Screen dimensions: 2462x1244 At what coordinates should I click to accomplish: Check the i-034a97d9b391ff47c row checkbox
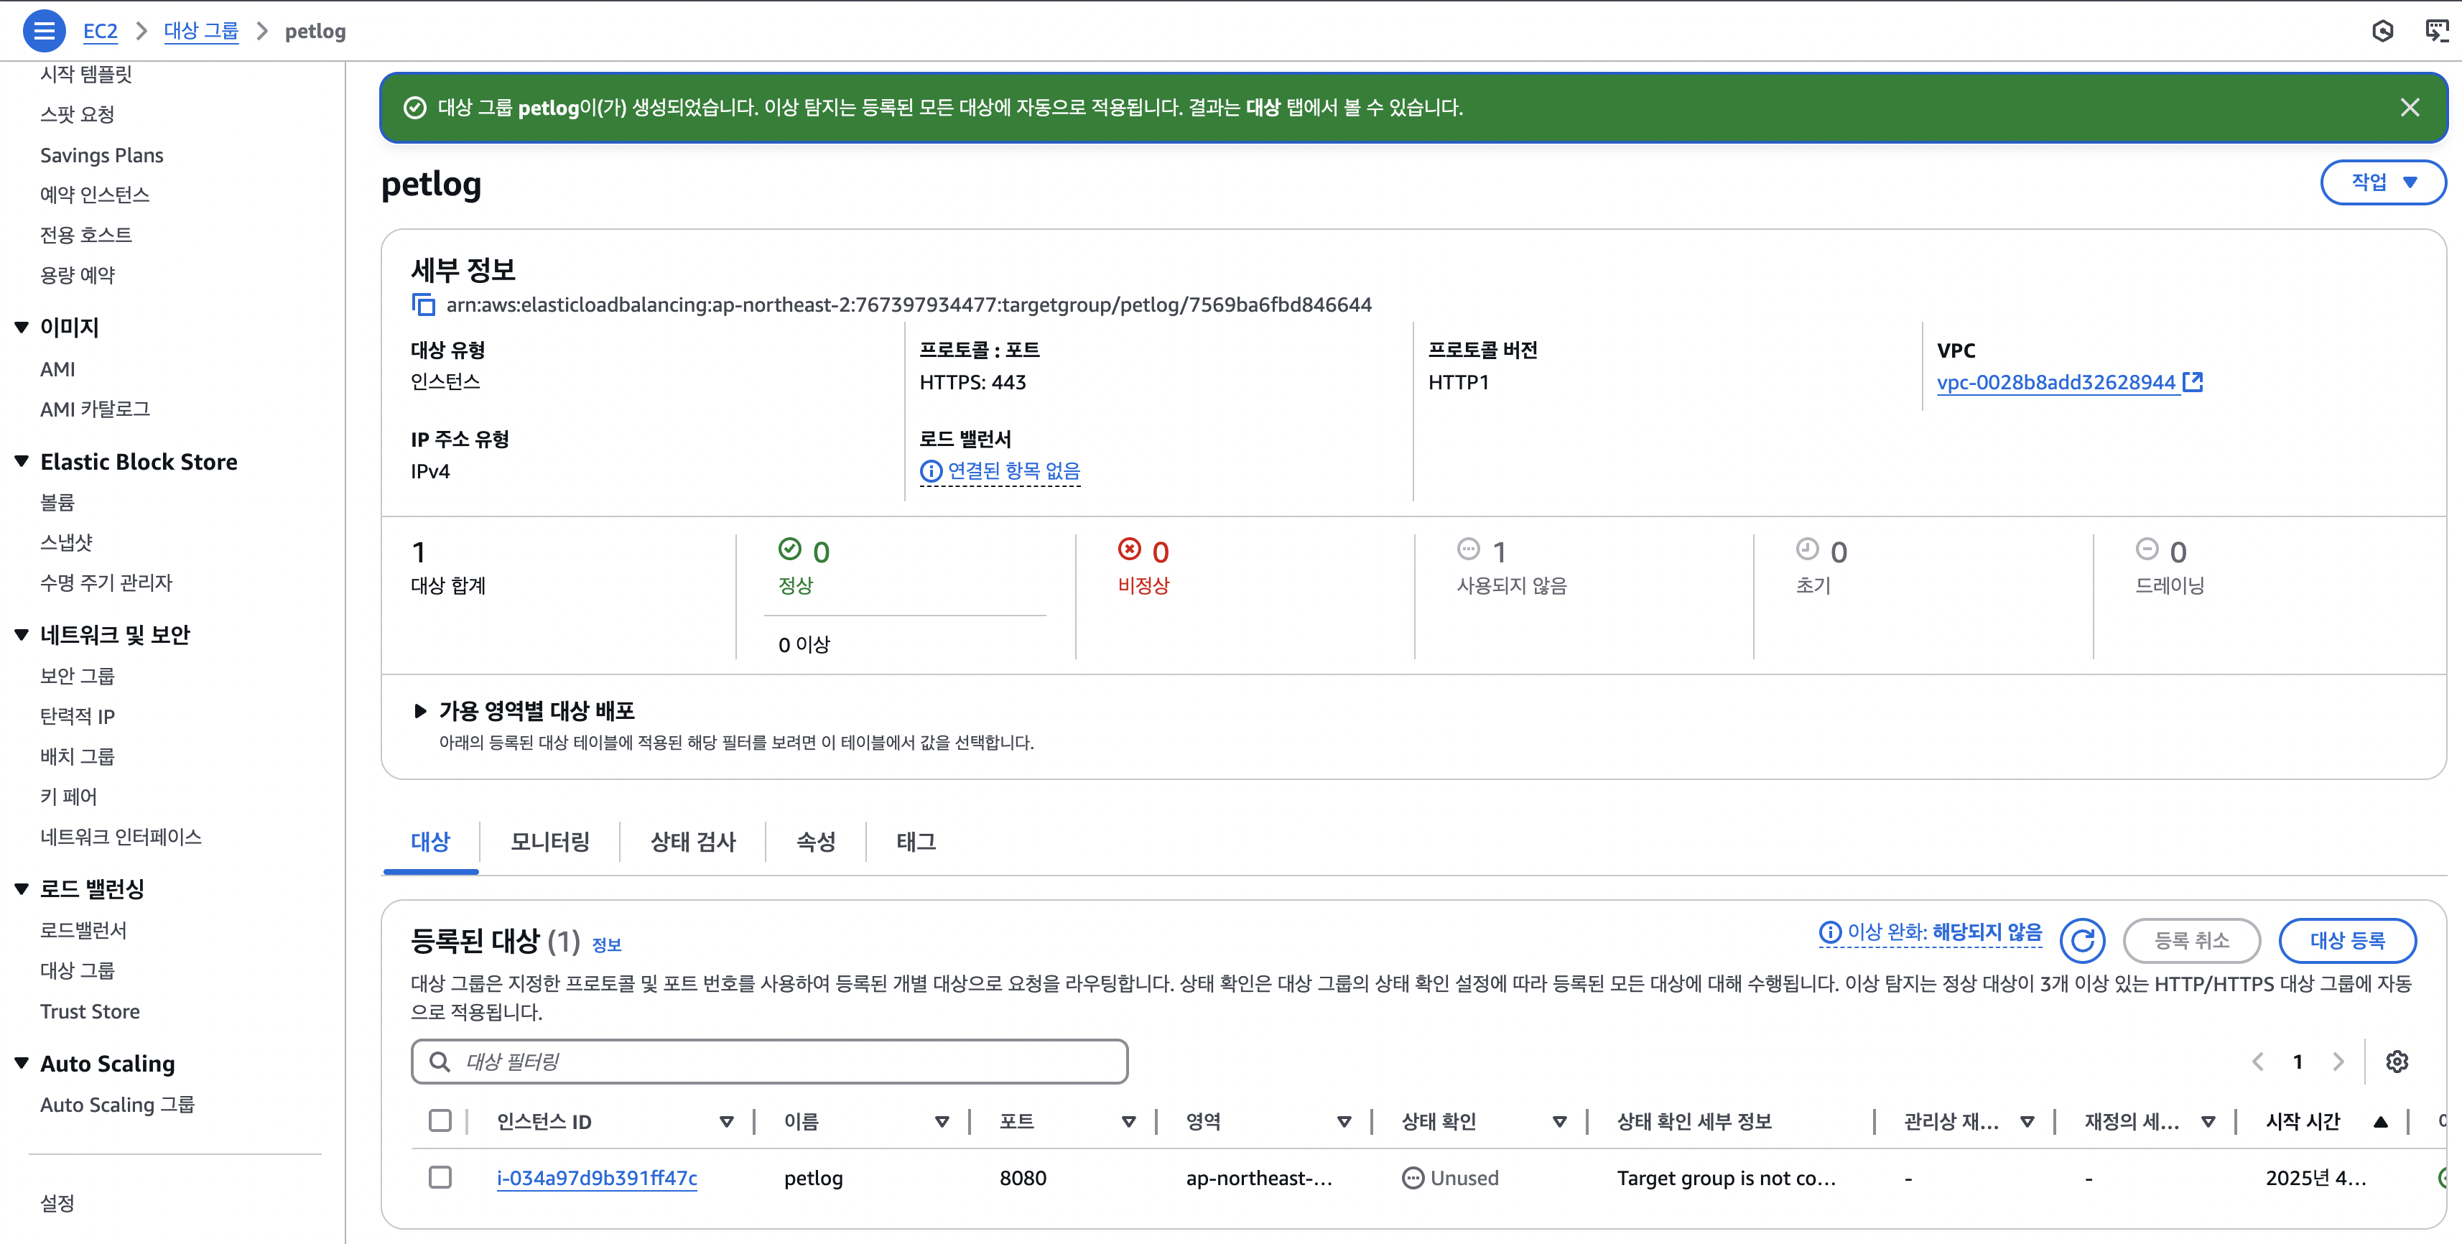coord(440,1177)
